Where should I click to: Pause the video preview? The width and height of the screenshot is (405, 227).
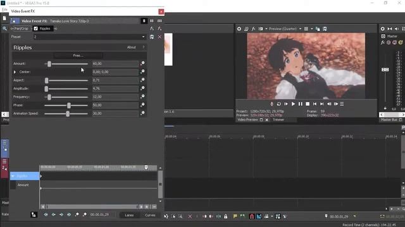click(301, 104)
